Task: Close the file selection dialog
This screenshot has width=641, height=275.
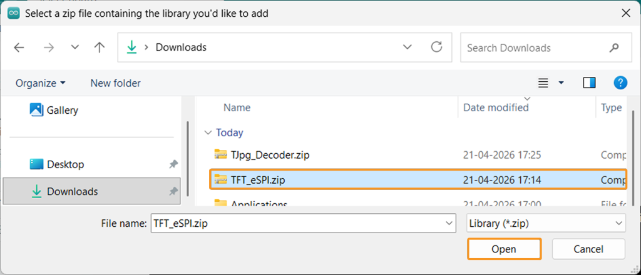Action: [626, 13]
